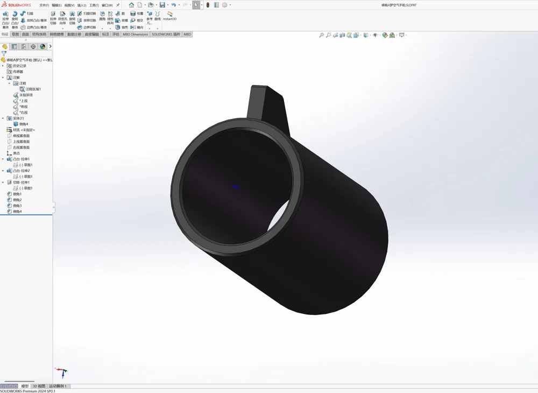Switch to ConfigurationManager panel tab
Viewport: 538px width, 393px height.
click(23, 46)
